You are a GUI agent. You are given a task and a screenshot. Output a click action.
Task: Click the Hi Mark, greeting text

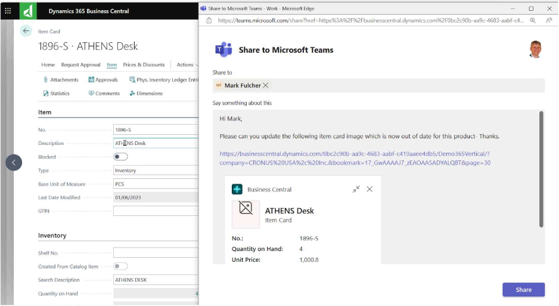pyautogui.click(x=231, y=119)
